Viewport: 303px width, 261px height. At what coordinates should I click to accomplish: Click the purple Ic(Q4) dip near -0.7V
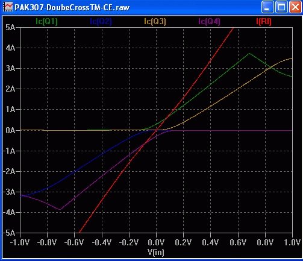[60, 209]
